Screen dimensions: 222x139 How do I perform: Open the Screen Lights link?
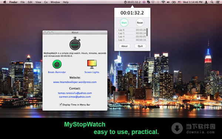(x=92, y=72)
